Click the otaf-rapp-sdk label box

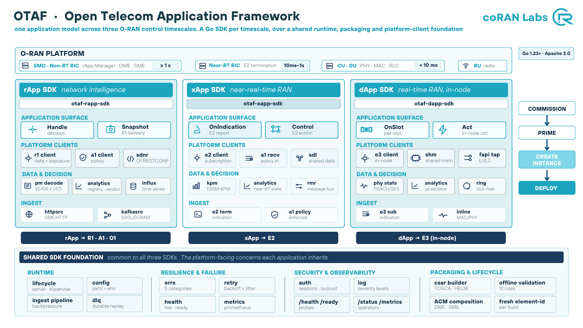coord(96,104)
